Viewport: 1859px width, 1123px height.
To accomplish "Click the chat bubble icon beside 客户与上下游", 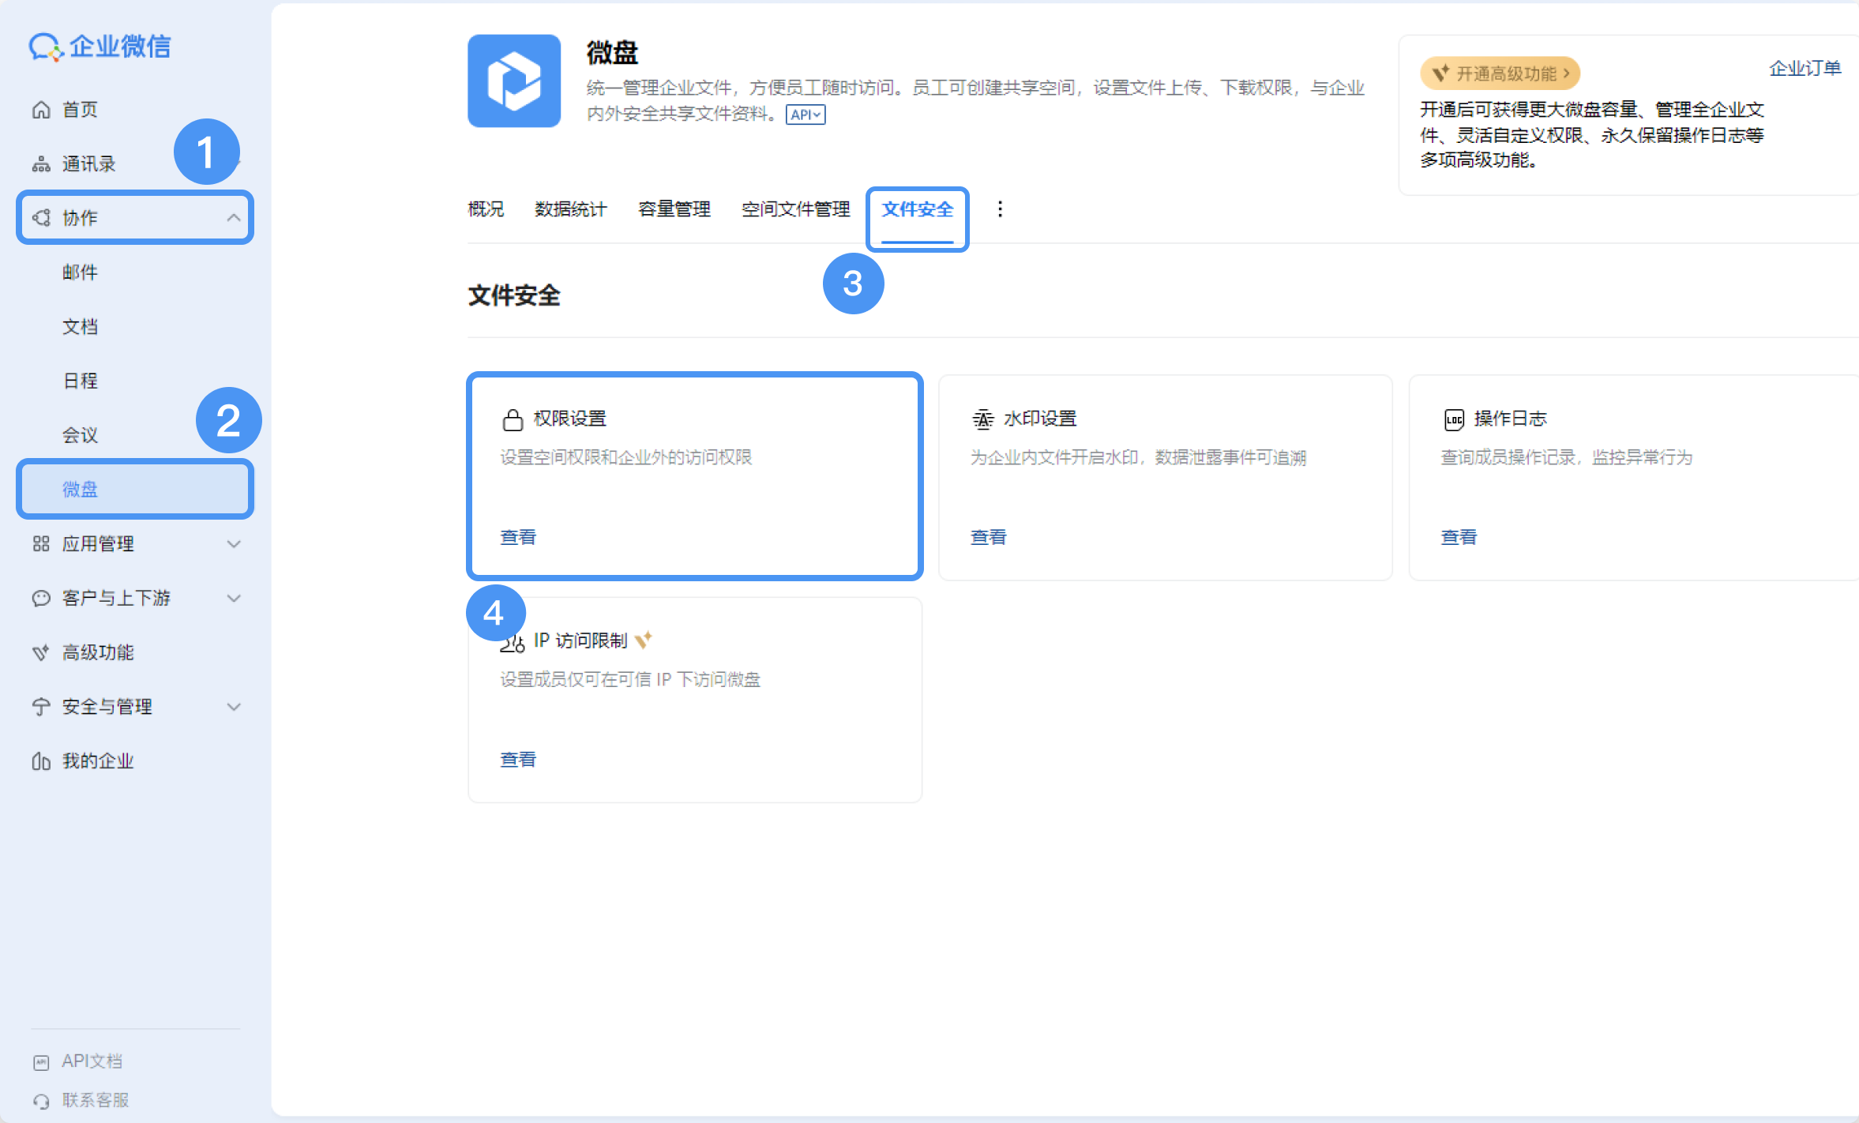I will click(x=41, y=598).
